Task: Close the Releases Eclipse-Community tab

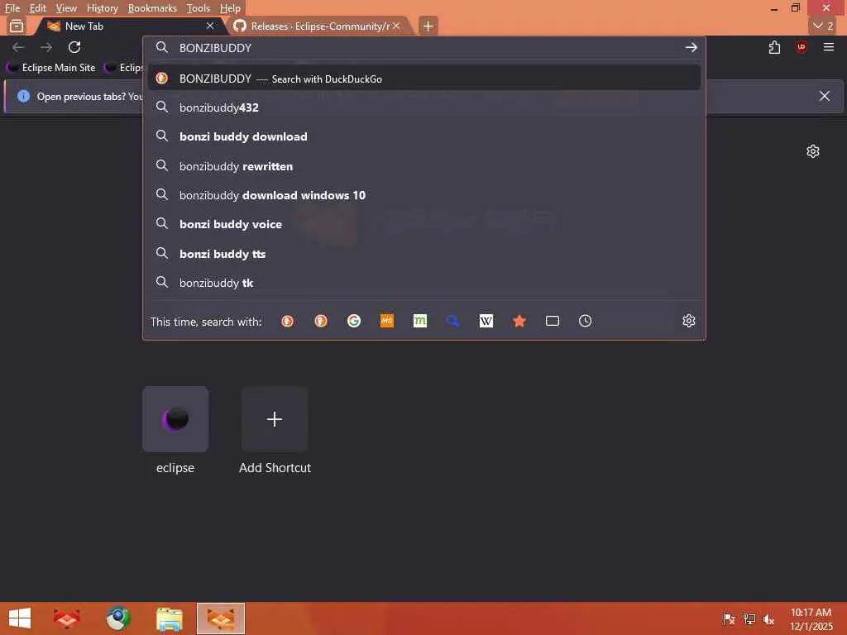Action: click(396, 26)
